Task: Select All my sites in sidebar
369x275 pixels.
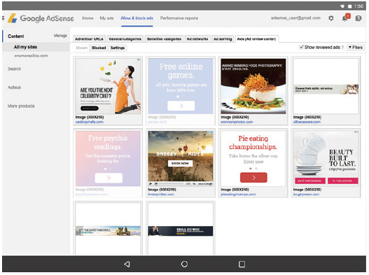Action: 25,47
